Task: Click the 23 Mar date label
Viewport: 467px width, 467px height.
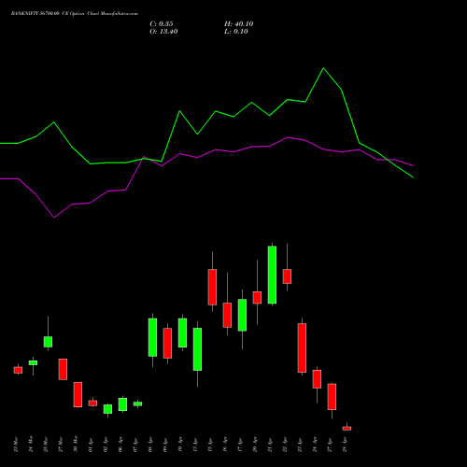Action: pyautogui.click(x=16, y=445)
